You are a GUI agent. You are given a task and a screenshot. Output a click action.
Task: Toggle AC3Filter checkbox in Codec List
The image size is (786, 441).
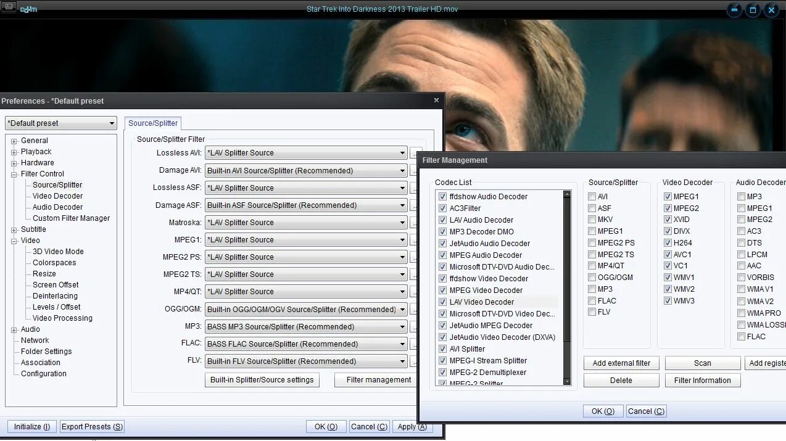pyautogui.click(x=442, y=208)
